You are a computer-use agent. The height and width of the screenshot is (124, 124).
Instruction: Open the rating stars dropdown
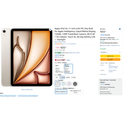[x=62, y=44]
